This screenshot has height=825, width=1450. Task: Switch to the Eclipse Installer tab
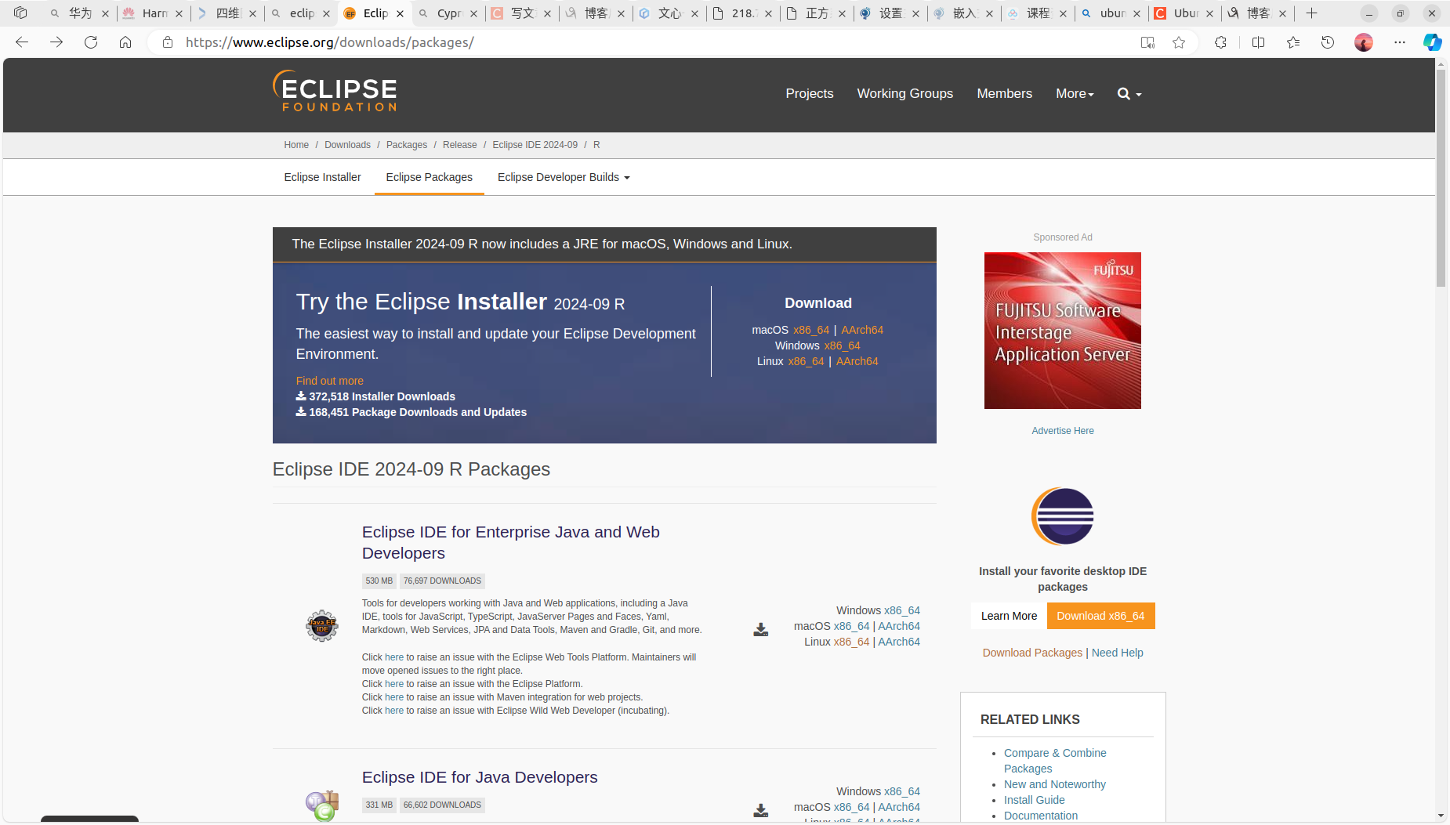[x=322, y=177]
